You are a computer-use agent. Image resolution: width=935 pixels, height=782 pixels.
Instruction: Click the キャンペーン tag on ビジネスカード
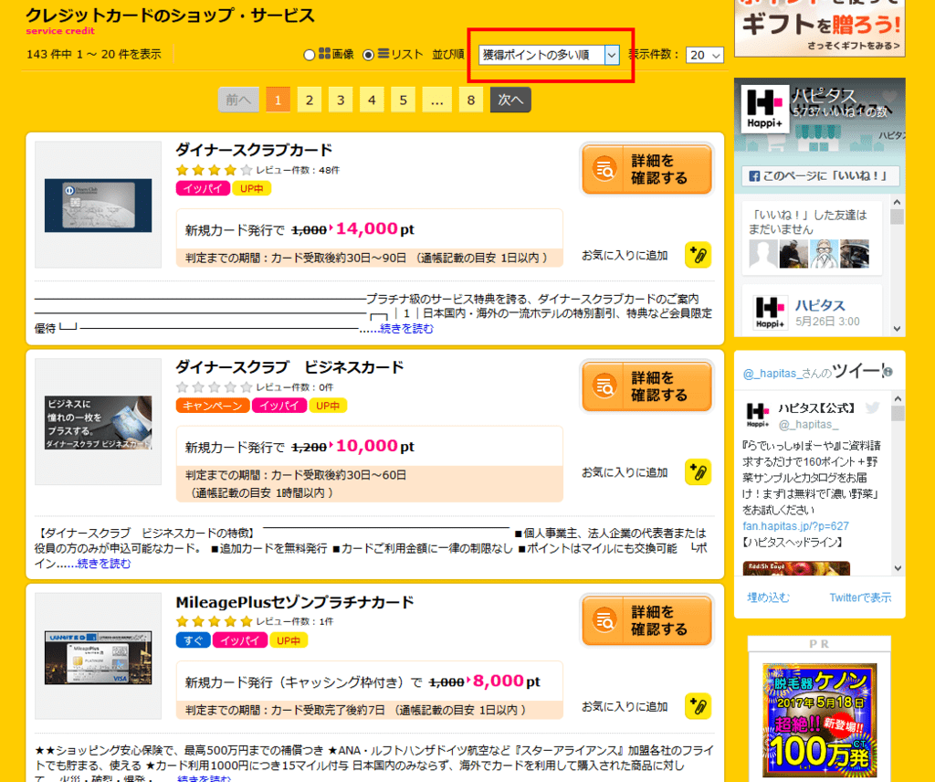point(212,406)
